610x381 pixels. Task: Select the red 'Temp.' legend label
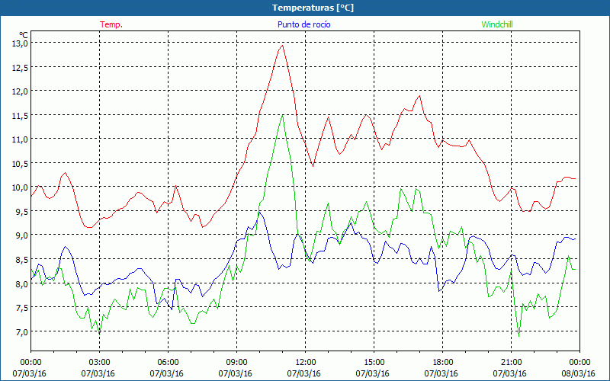coord(111,24)
